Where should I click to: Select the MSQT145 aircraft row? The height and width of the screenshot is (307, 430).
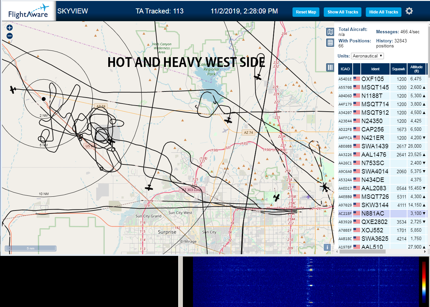(382, 87)
